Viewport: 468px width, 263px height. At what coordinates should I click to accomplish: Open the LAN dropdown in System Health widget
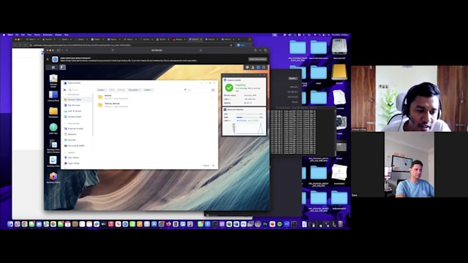click(227, 99)
